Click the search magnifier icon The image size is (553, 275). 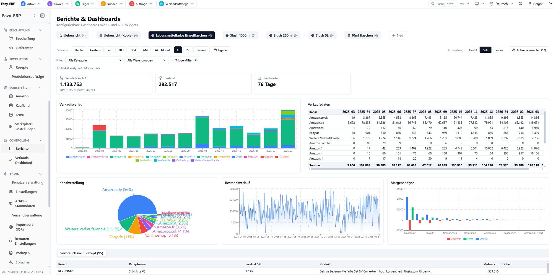pos(433,4)
